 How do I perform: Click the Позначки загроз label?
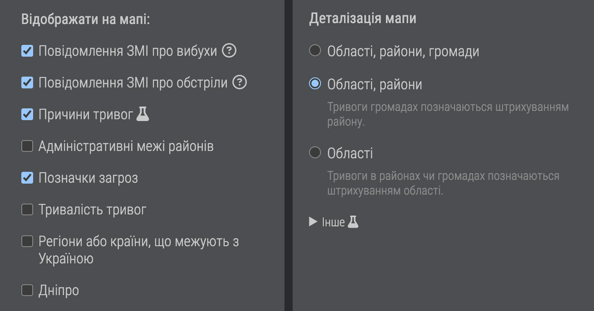point(88,178)
